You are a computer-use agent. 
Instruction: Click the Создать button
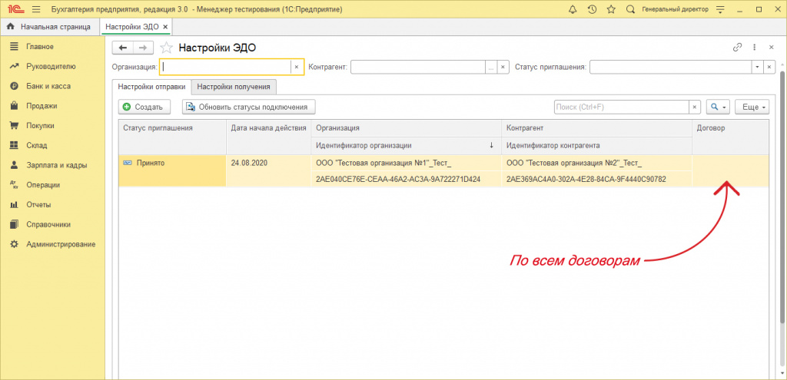tap(142, 107)
